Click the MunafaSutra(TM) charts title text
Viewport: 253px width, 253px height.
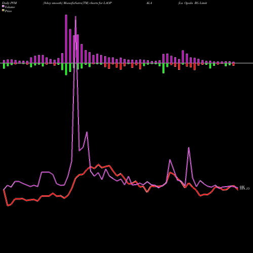point(77,3)
